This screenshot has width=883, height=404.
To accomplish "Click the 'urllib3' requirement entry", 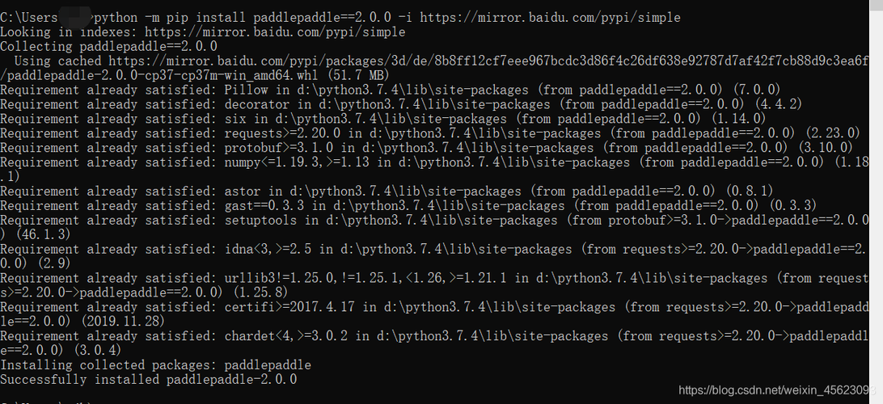I will coord(250,279).
